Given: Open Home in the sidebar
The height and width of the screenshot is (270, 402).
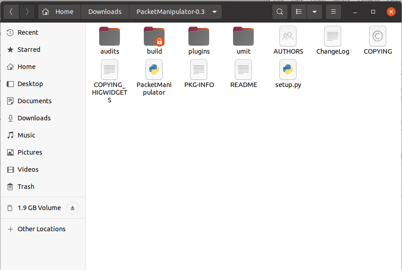Looking at the screenshot, I should [43, 67].
